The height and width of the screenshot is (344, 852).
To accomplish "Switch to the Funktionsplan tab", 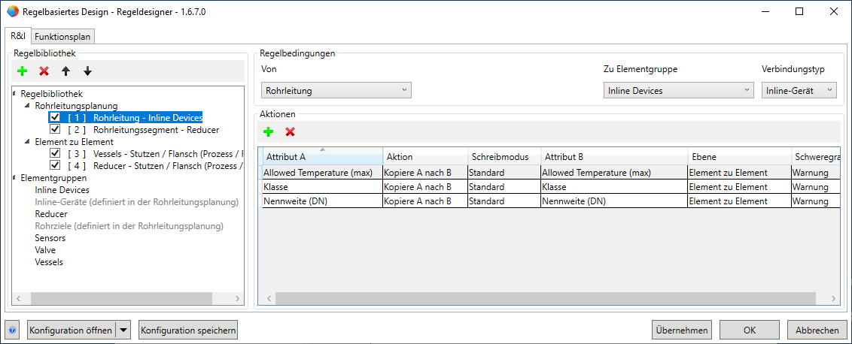I will coord(62,37).
